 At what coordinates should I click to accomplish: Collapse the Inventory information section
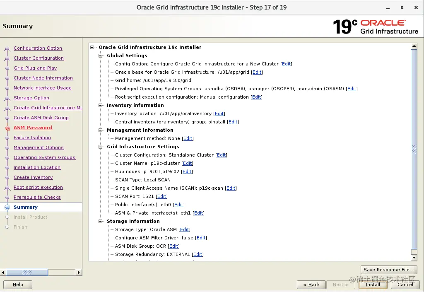point(100,106)
